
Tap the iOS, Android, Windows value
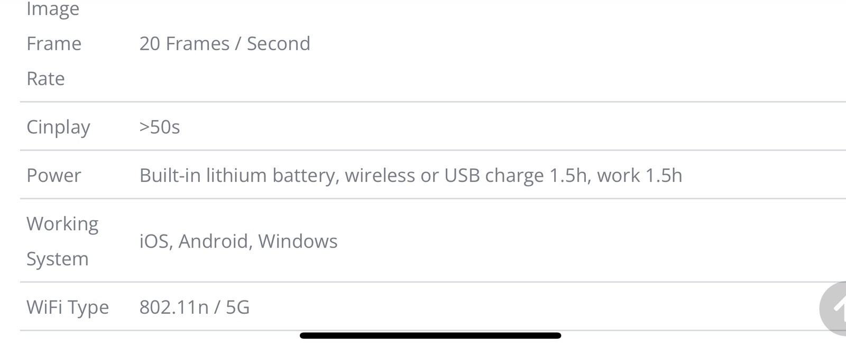tap(238, 241)
